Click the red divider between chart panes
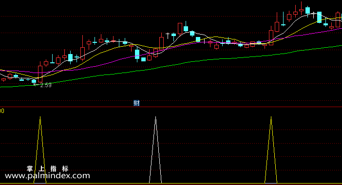Viewport: 342px width, 185px height. click(x=171, y=107)
